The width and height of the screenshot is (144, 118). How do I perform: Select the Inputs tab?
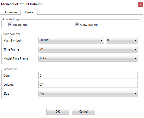click(29, 12)
